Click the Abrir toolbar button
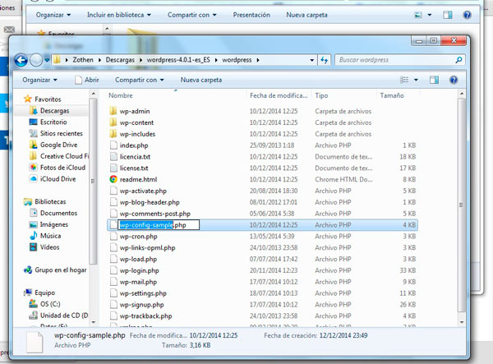Image resolution: width=493 pixels, height=364 pixels. tap(87, 80)
